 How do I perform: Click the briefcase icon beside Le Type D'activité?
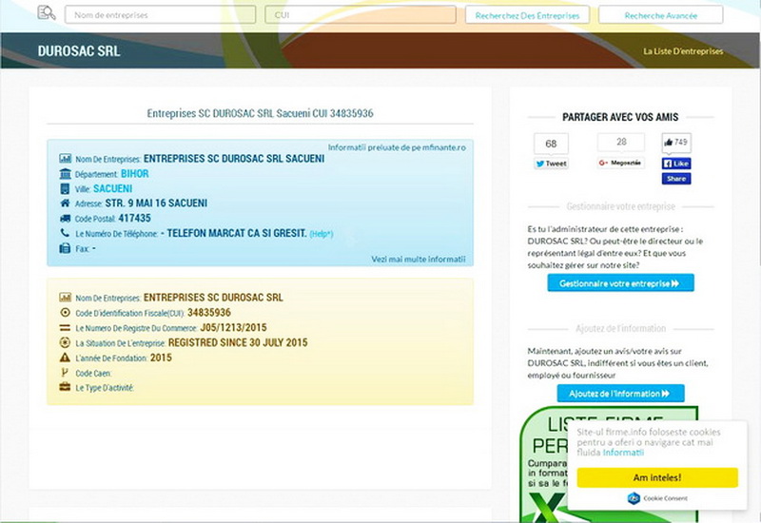click(65, 387)
